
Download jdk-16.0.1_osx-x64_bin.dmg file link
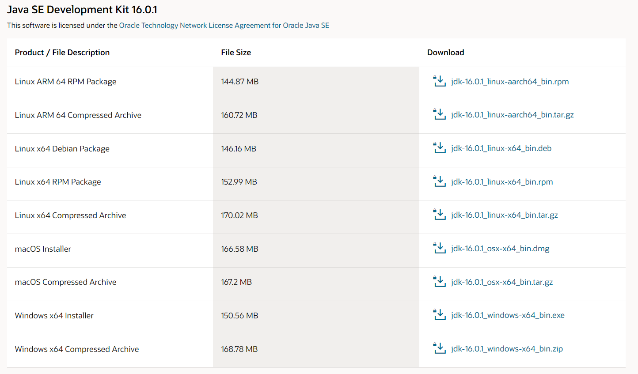pyautogui.click(x=500, y=249)
